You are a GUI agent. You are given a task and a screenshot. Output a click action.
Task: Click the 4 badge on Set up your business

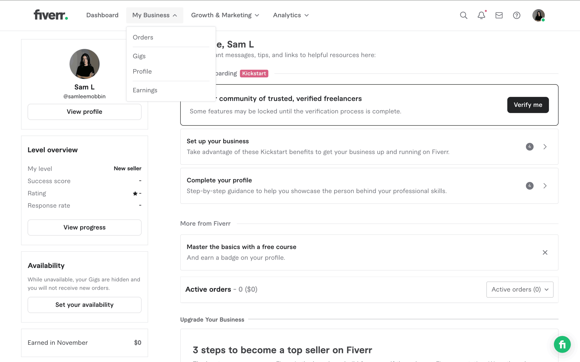[530, 147]
